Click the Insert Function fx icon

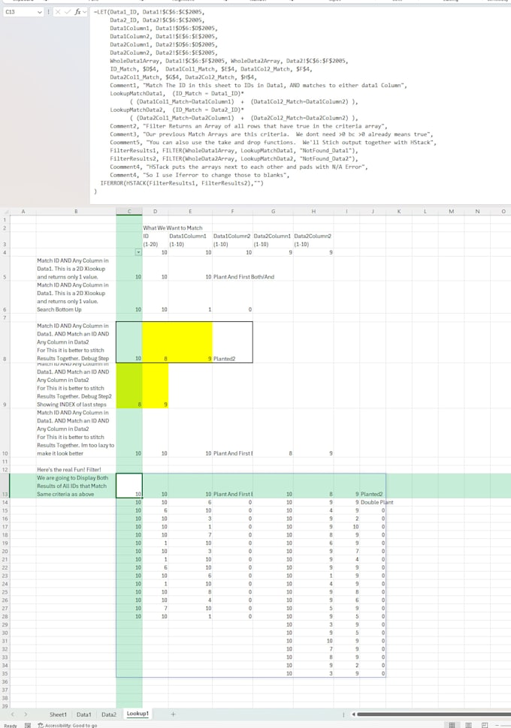coord(77,11)
